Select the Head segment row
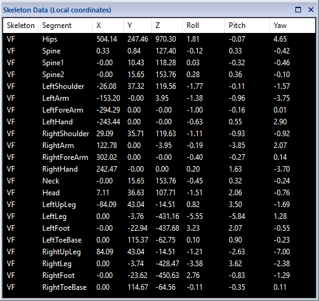The image size is (319, 301). [159, 193]
